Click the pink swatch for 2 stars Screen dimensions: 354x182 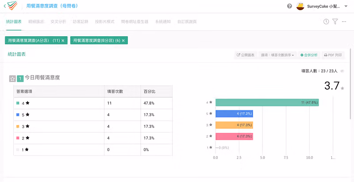18,138
